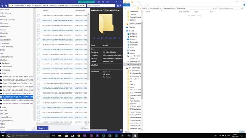This screenshot has height=138, width=246.
Task: Select the 05026CC1-CF59-4AF1 folder in sidebar
Action: [x=18, y=77]
